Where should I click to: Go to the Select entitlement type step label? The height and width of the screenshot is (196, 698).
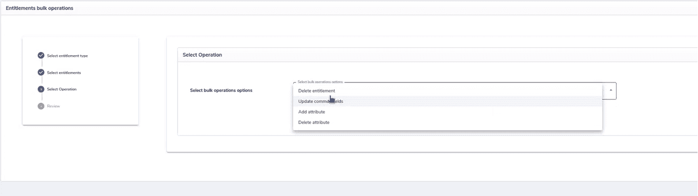pos(67,56)
